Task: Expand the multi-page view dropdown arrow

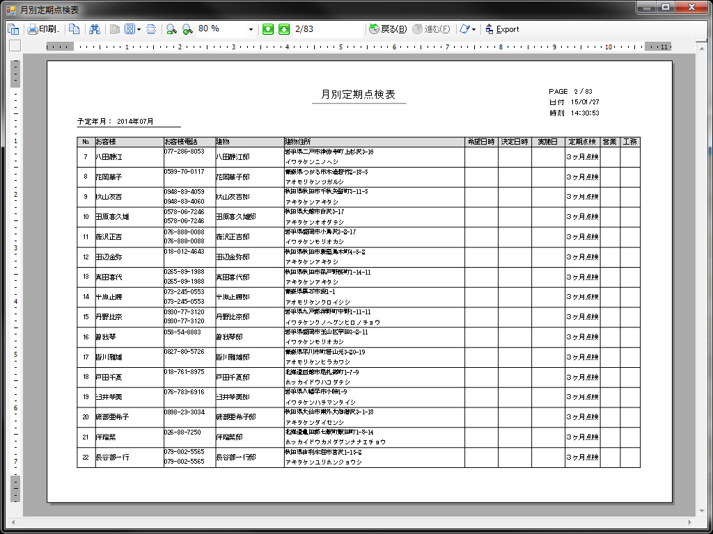Action: (x=139, y=29)
